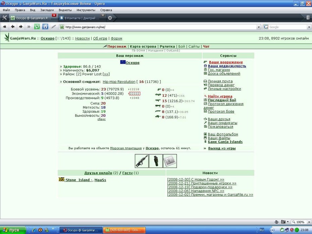
Task: Click the GanjaWars leaf logo
Action: (7, 37)
